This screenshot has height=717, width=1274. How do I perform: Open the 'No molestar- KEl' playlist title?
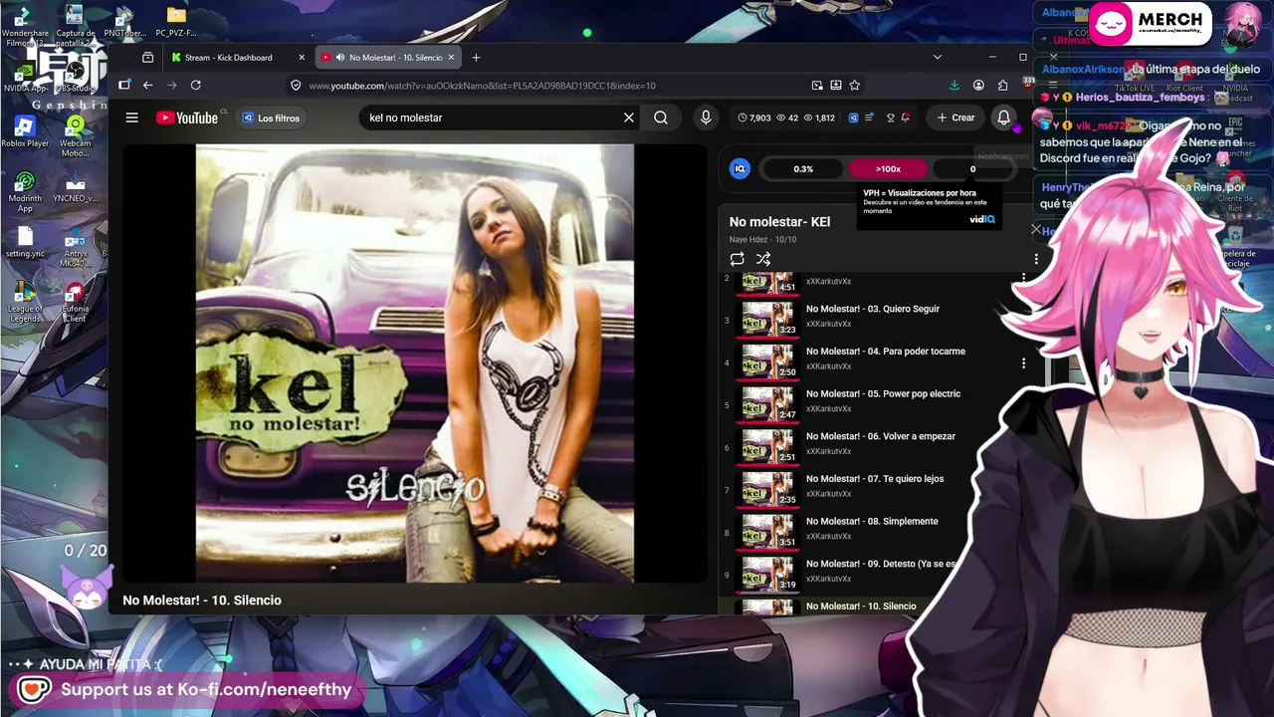779,222
